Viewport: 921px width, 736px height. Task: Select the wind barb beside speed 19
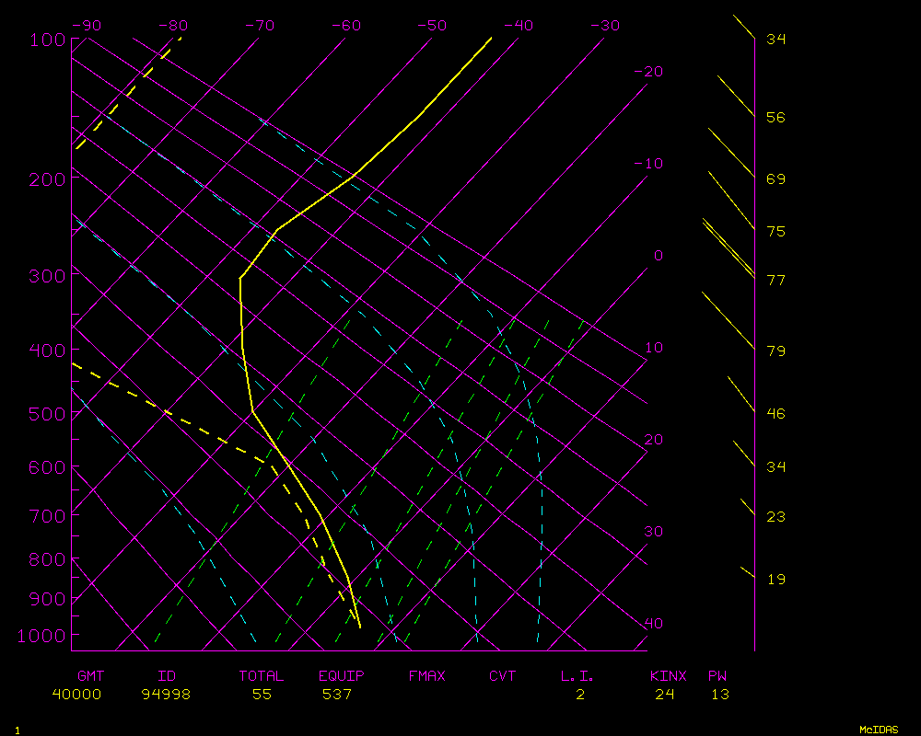click(x=747, y=572)
